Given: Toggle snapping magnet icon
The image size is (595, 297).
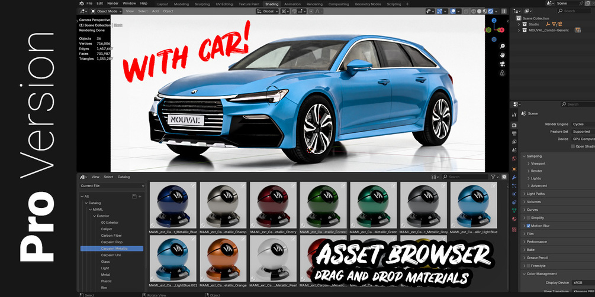Looking at the screenshot, I should [x=294, y=11].
